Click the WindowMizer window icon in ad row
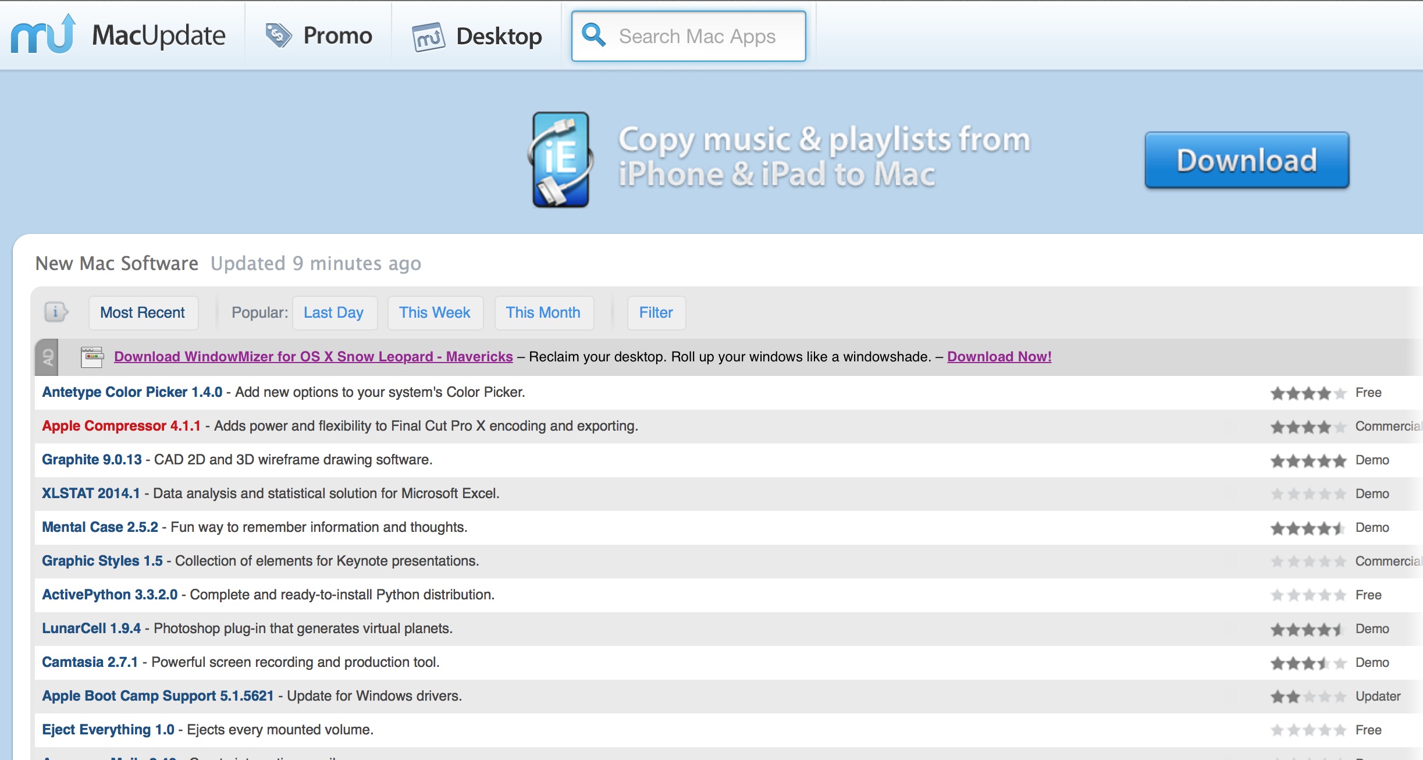1423x760 pixels. click(92, 357)
